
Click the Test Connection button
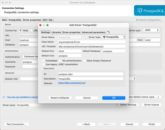pyautogui.click(x=16, y=124)
